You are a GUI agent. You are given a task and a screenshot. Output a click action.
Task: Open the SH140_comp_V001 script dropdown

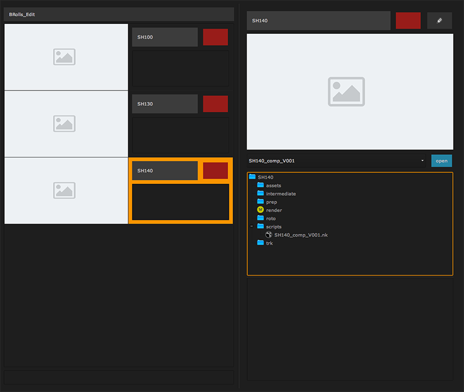click(x=336, y=161)
